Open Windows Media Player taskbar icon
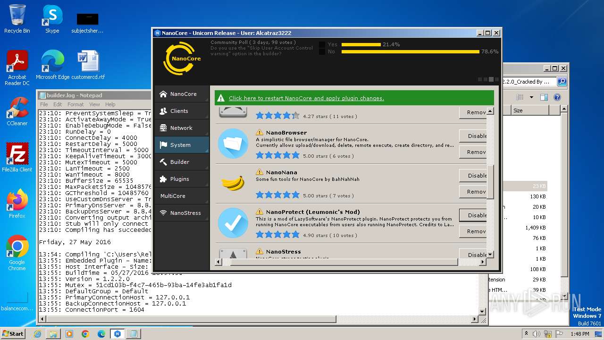Screen dimensions: 604x340 69,334
